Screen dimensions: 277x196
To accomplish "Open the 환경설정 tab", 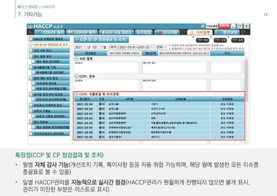I will pos(227,32).
